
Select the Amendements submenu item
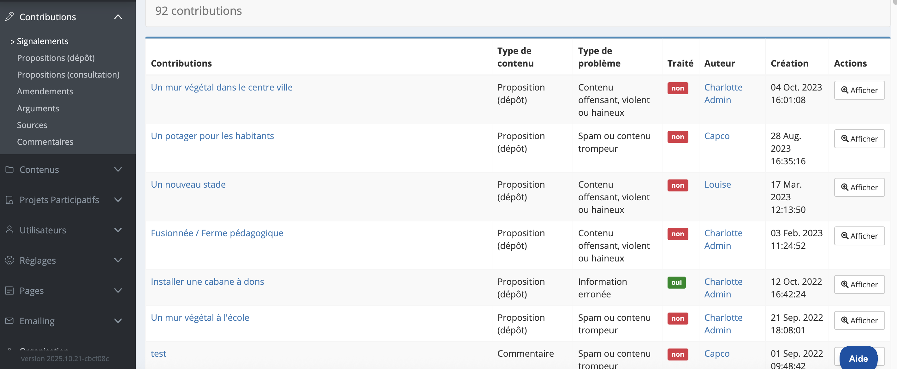pyautogui.click(x=45, y=91)
